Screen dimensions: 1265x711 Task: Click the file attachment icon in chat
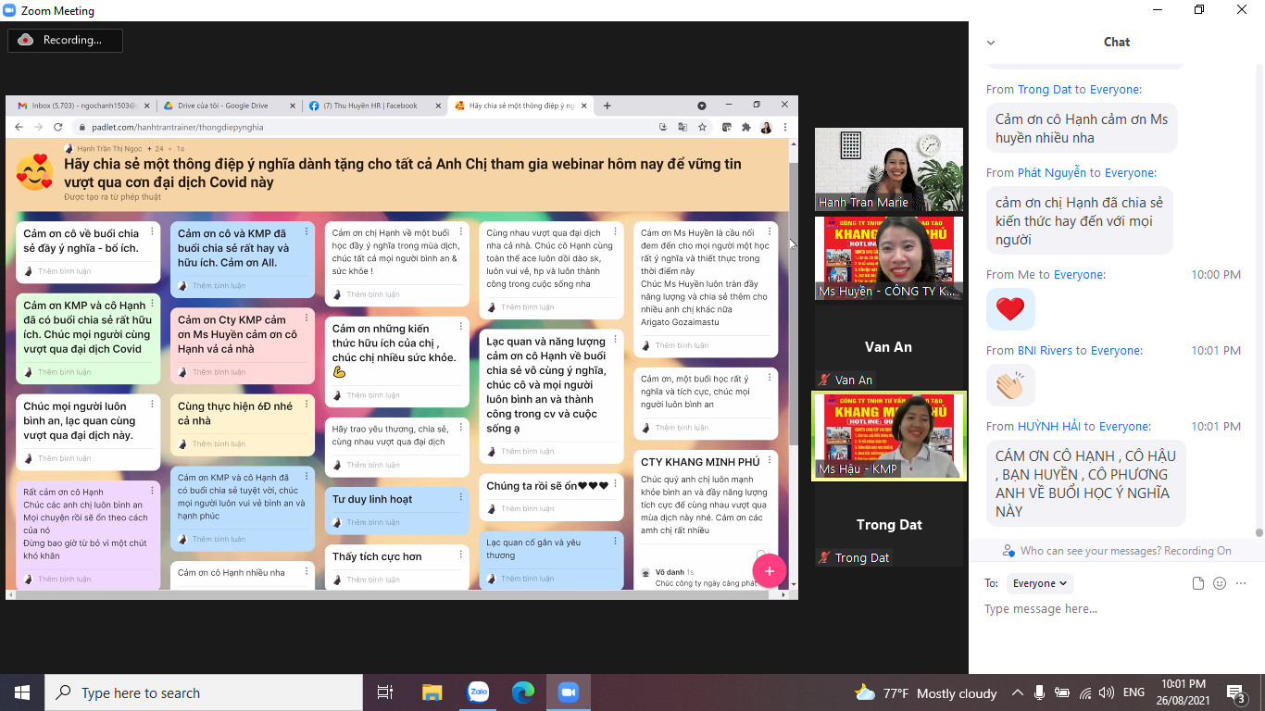coord(1198,583)
